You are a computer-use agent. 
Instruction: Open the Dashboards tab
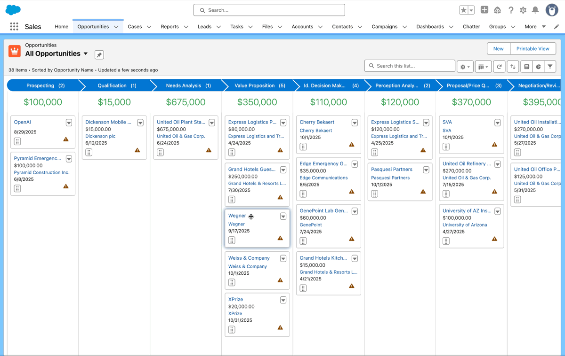click(x=430, y=27)
